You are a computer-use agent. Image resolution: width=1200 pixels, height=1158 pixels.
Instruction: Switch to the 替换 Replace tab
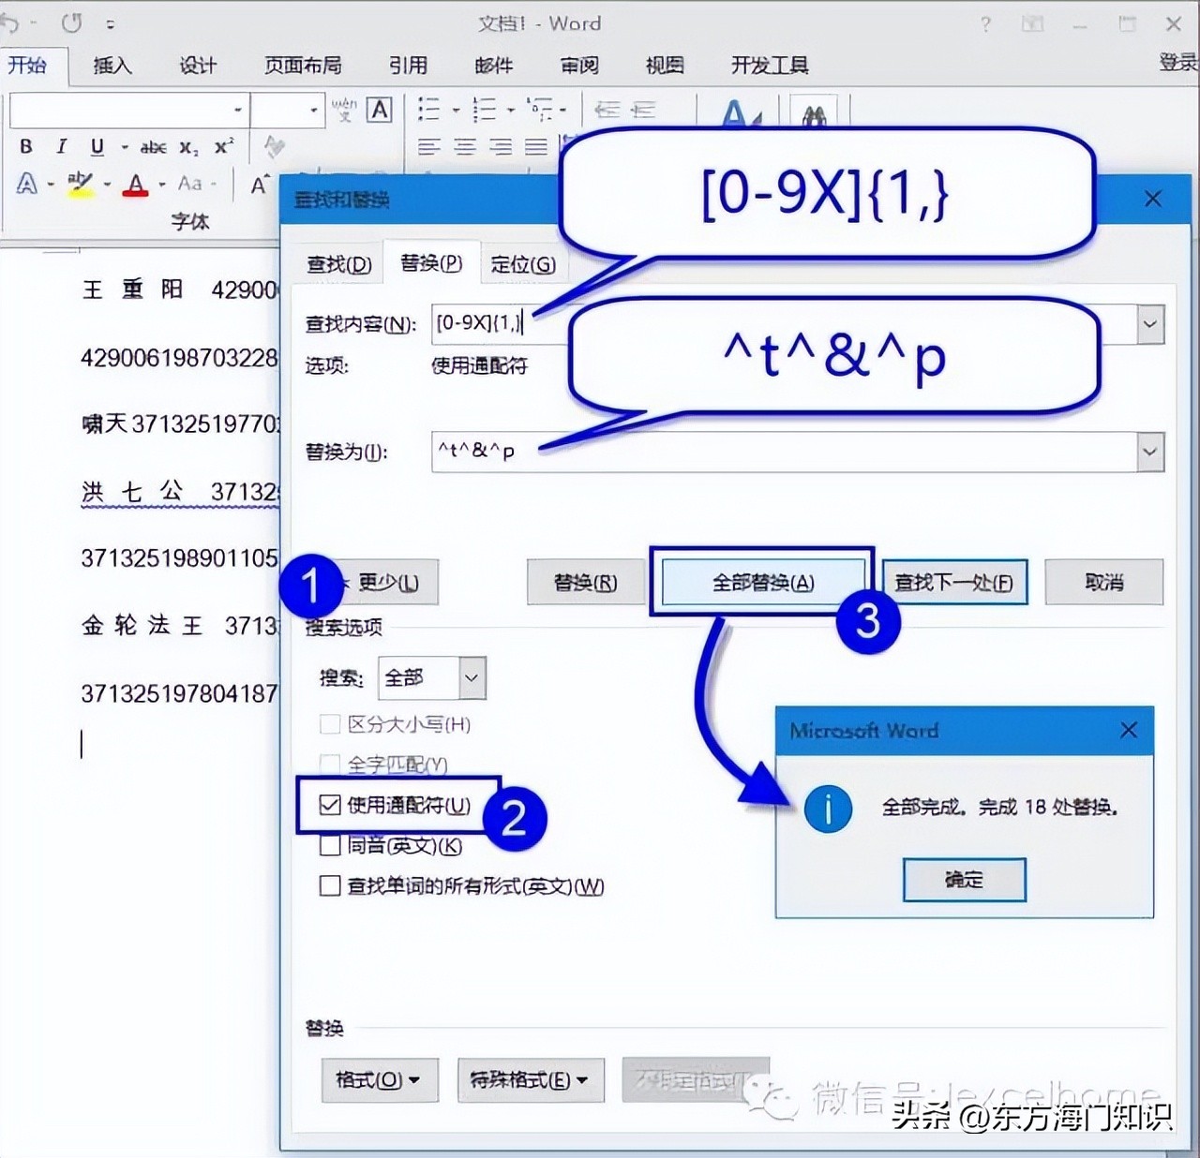[430, 263]
